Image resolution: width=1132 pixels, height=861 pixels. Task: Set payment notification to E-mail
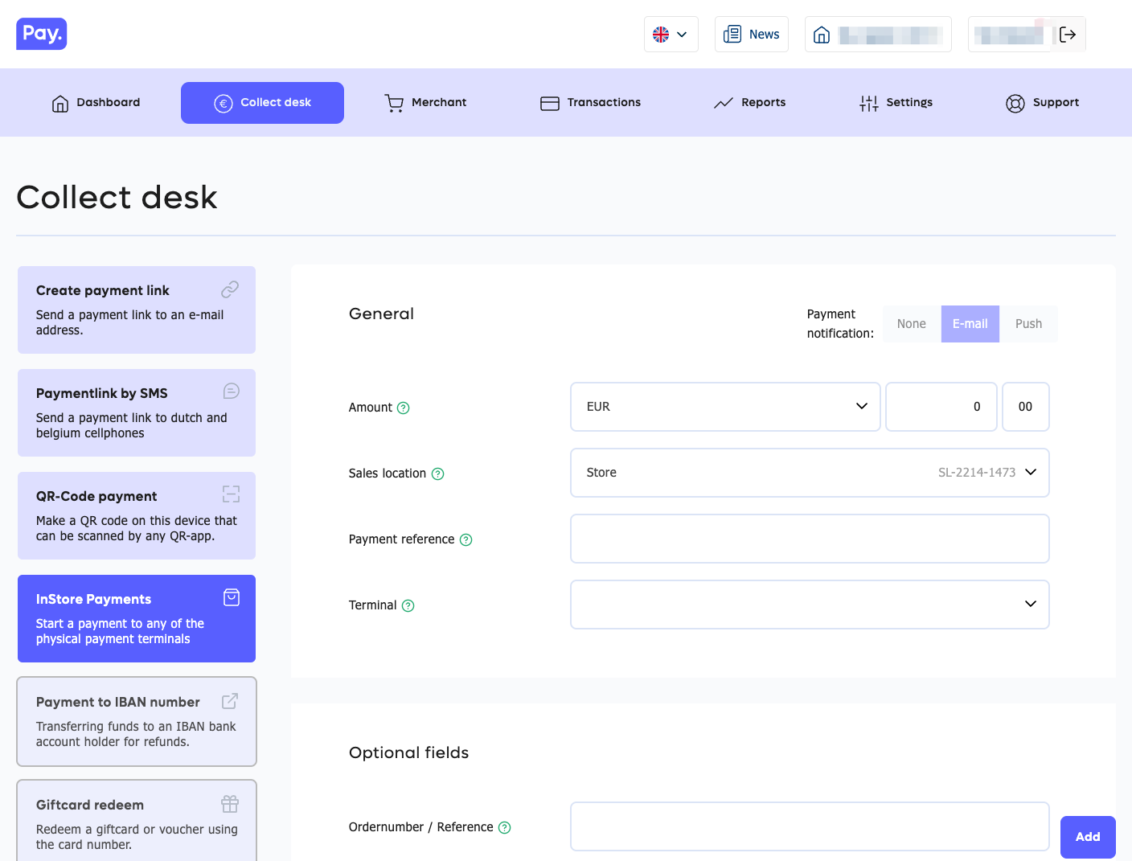click(970, 324)
